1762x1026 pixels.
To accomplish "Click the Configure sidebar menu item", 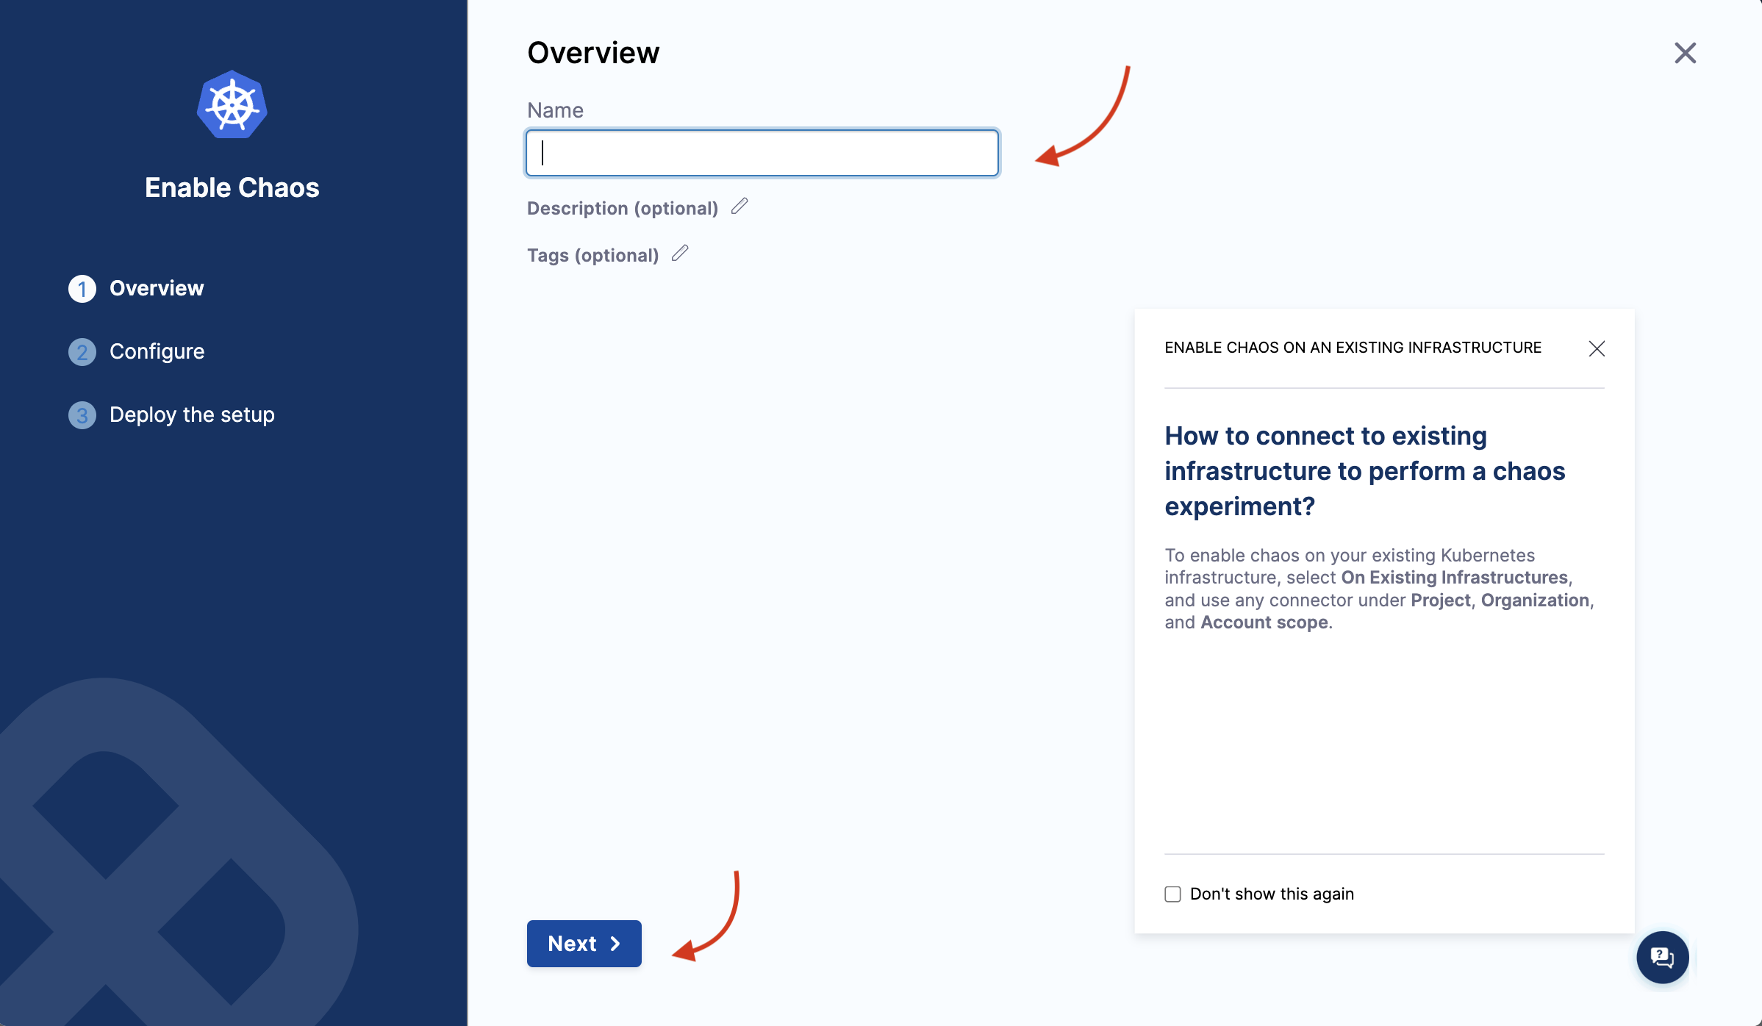I will pyautogui.click(x=157, y=351).
